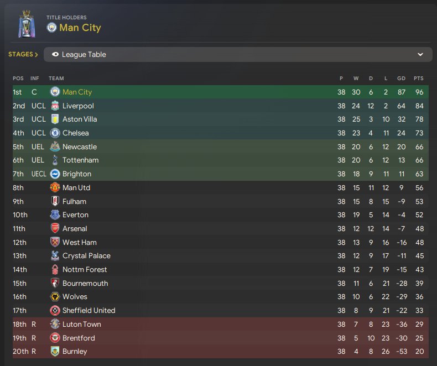Screen dimensions: 437x366
Task: Toggle the eye icon beside League Table
Action: point(55,55)
